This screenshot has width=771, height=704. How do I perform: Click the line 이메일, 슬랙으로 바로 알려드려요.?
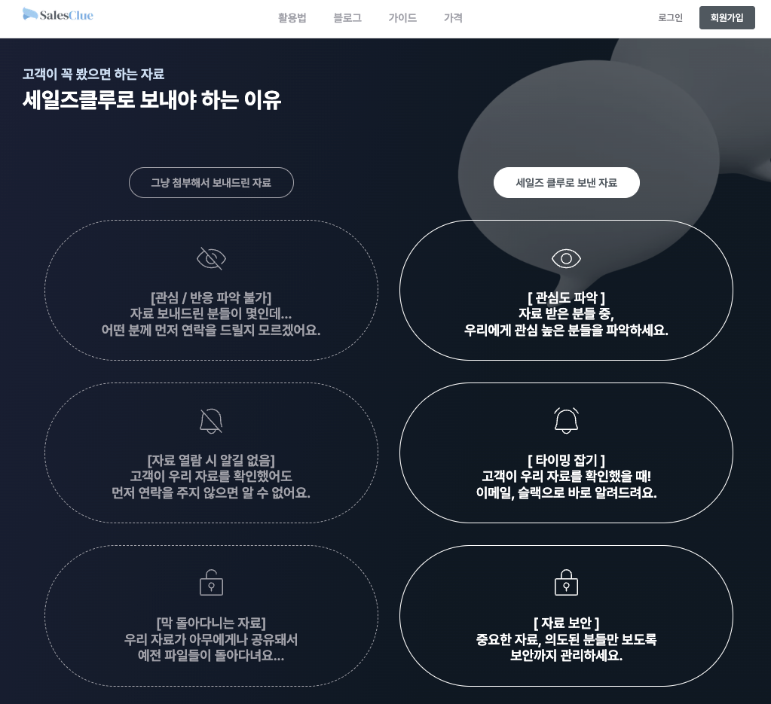click(x=567, y=492)
